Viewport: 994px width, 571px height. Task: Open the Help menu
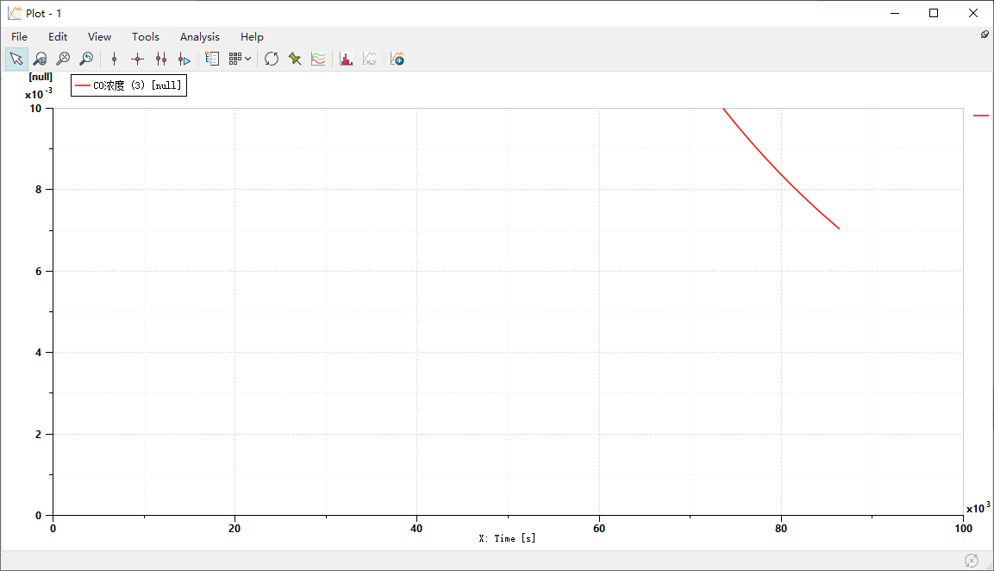[252, 37]
